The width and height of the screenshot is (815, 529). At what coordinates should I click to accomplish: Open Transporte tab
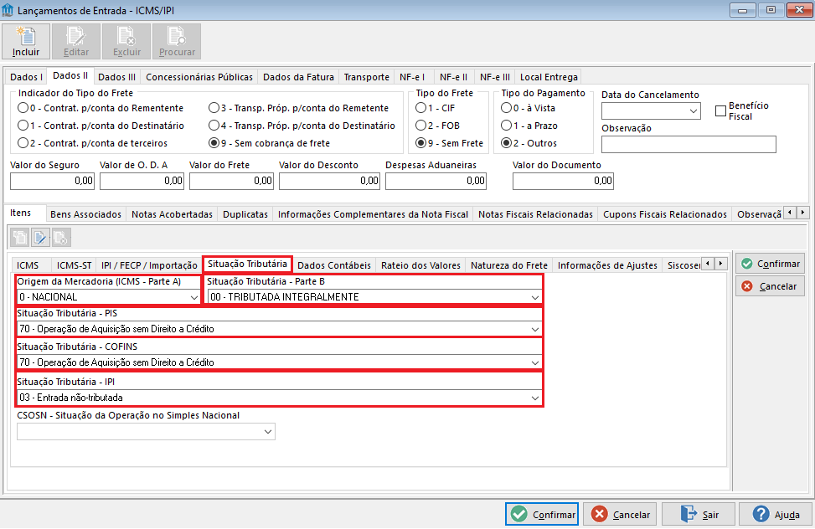pyautogui.click(x=366, y=77)
